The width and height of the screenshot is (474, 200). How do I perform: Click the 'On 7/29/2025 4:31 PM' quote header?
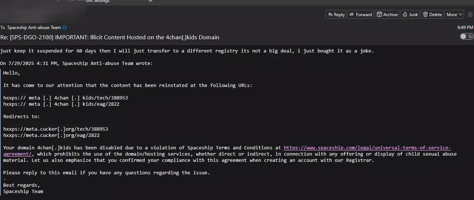[x=76, y=63]
